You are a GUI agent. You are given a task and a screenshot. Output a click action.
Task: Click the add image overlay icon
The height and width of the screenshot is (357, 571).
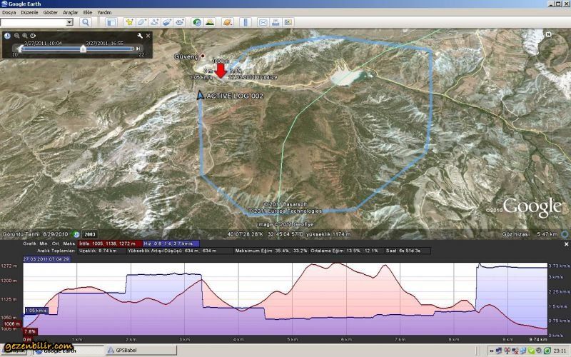click(x=166, y=22)
